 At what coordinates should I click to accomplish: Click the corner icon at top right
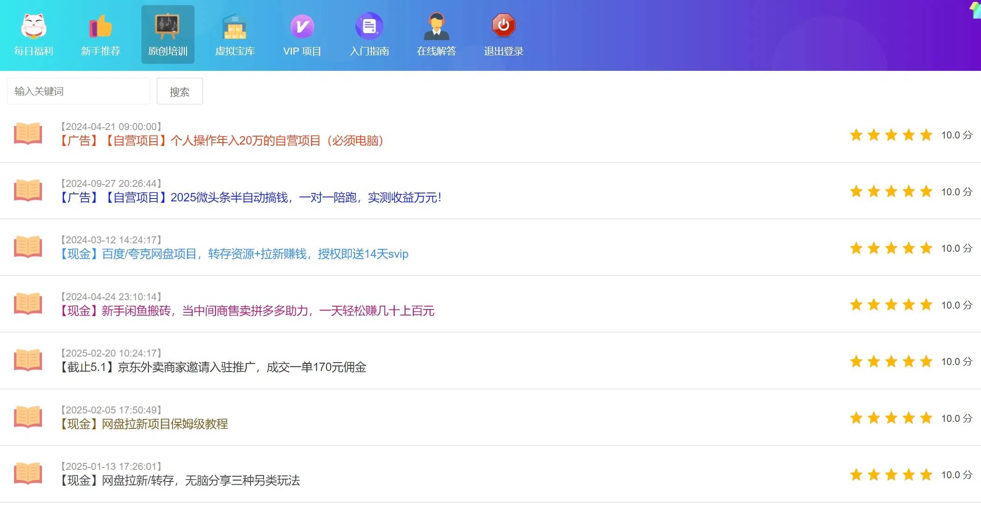click(x=975, y=9)
